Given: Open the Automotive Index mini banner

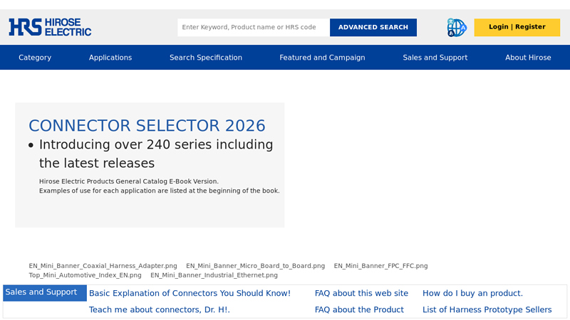Looking at the screenshot, I should point(85,275).
